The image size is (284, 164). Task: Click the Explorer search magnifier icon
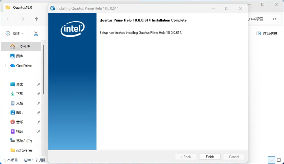[275, 19]
